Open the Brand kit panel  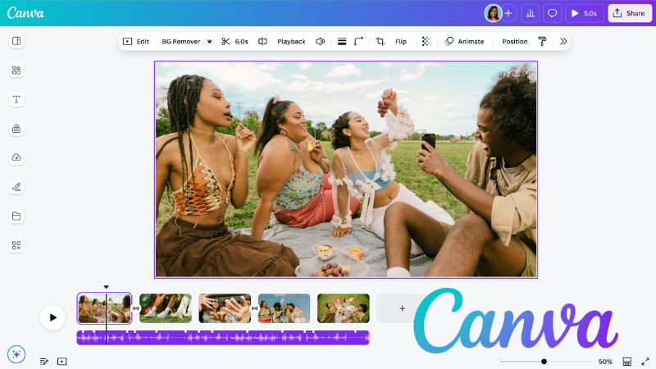(16, 129)
